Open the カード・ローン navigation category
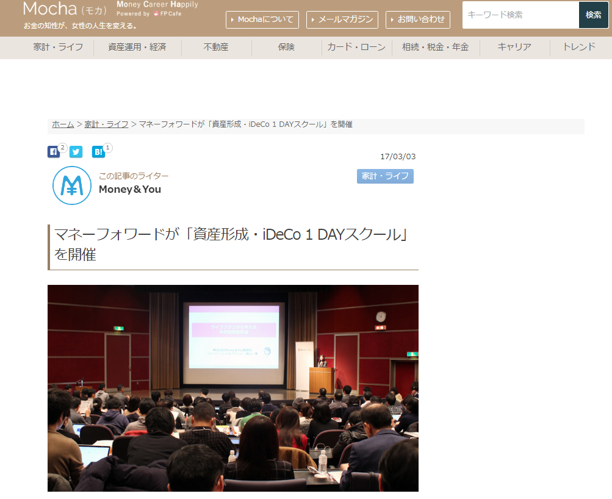Image resolution: width=612 pixels, height=499 pixels. (356, 47)
